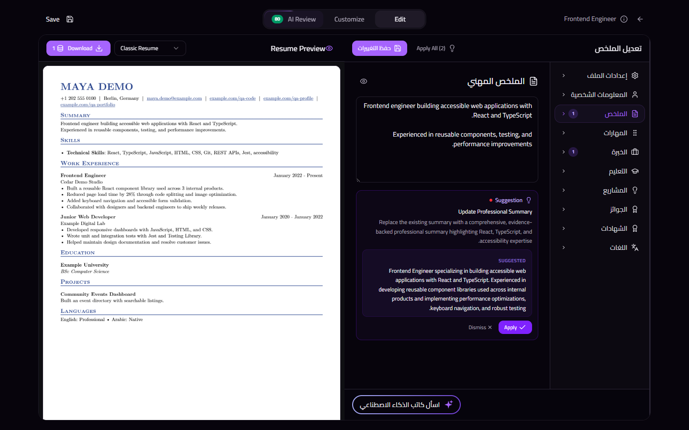
Task: Click the Junior Web Developer entry in preview
Action: point(88,217)
